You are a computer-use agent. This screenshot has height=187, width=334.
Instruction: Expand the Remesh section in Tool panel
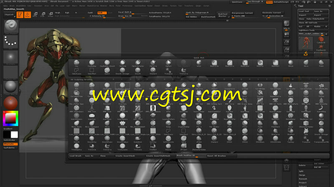[x=303, y=179]
